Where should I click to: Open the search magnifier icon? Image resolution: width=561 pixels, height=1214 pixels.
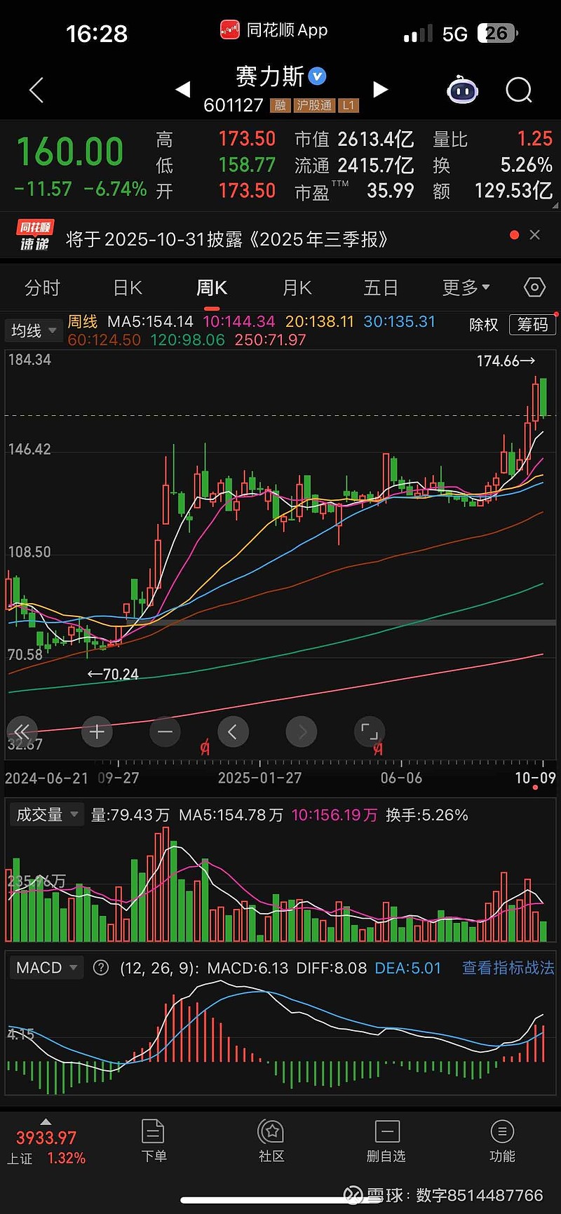coord(519,90)
